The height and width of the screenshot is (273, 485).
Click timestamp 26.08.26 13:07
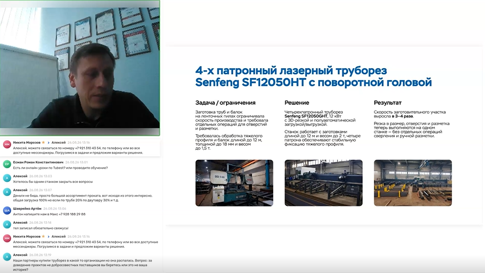[x=40, y=190]
